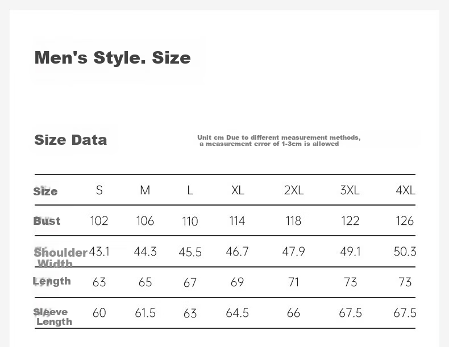Click the sleeve length value 64.5

237,313
